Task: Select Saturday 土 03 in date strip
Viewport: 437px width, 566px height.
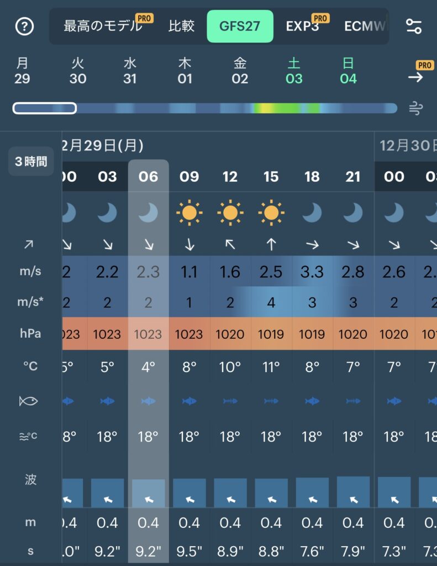Action: [294, 71]
